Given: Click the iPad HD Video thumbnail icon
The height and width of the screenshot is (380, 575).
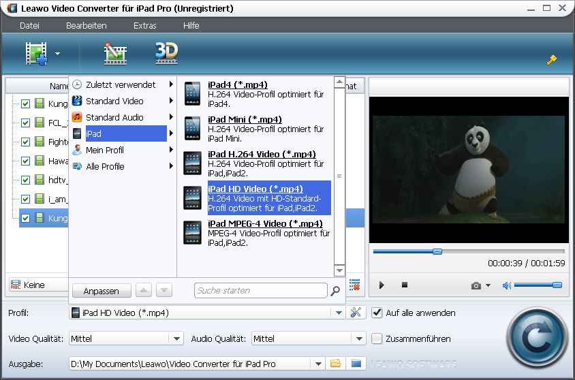Looking at the screenshot, I should (193, 198).
